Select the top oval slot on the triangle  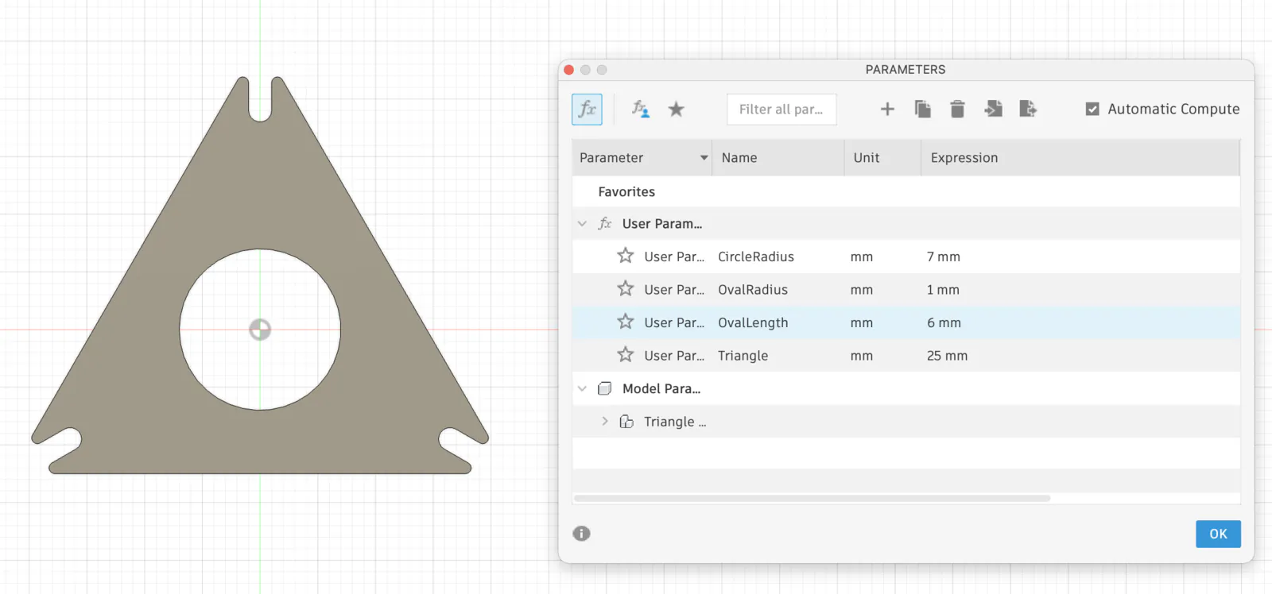tap(260, 99)
